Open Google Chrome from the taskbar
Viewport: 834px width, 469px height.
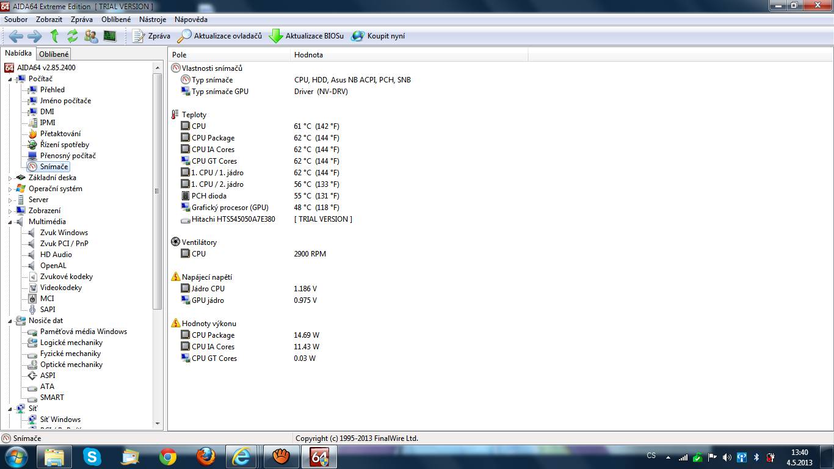[168, 456]
